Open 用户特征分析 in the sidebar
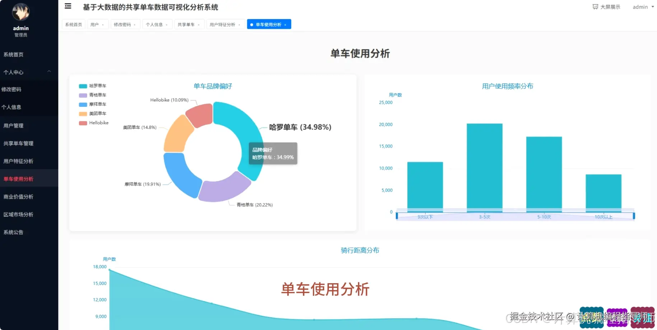This screenshot has height=330, width=657. coord(29,161)
